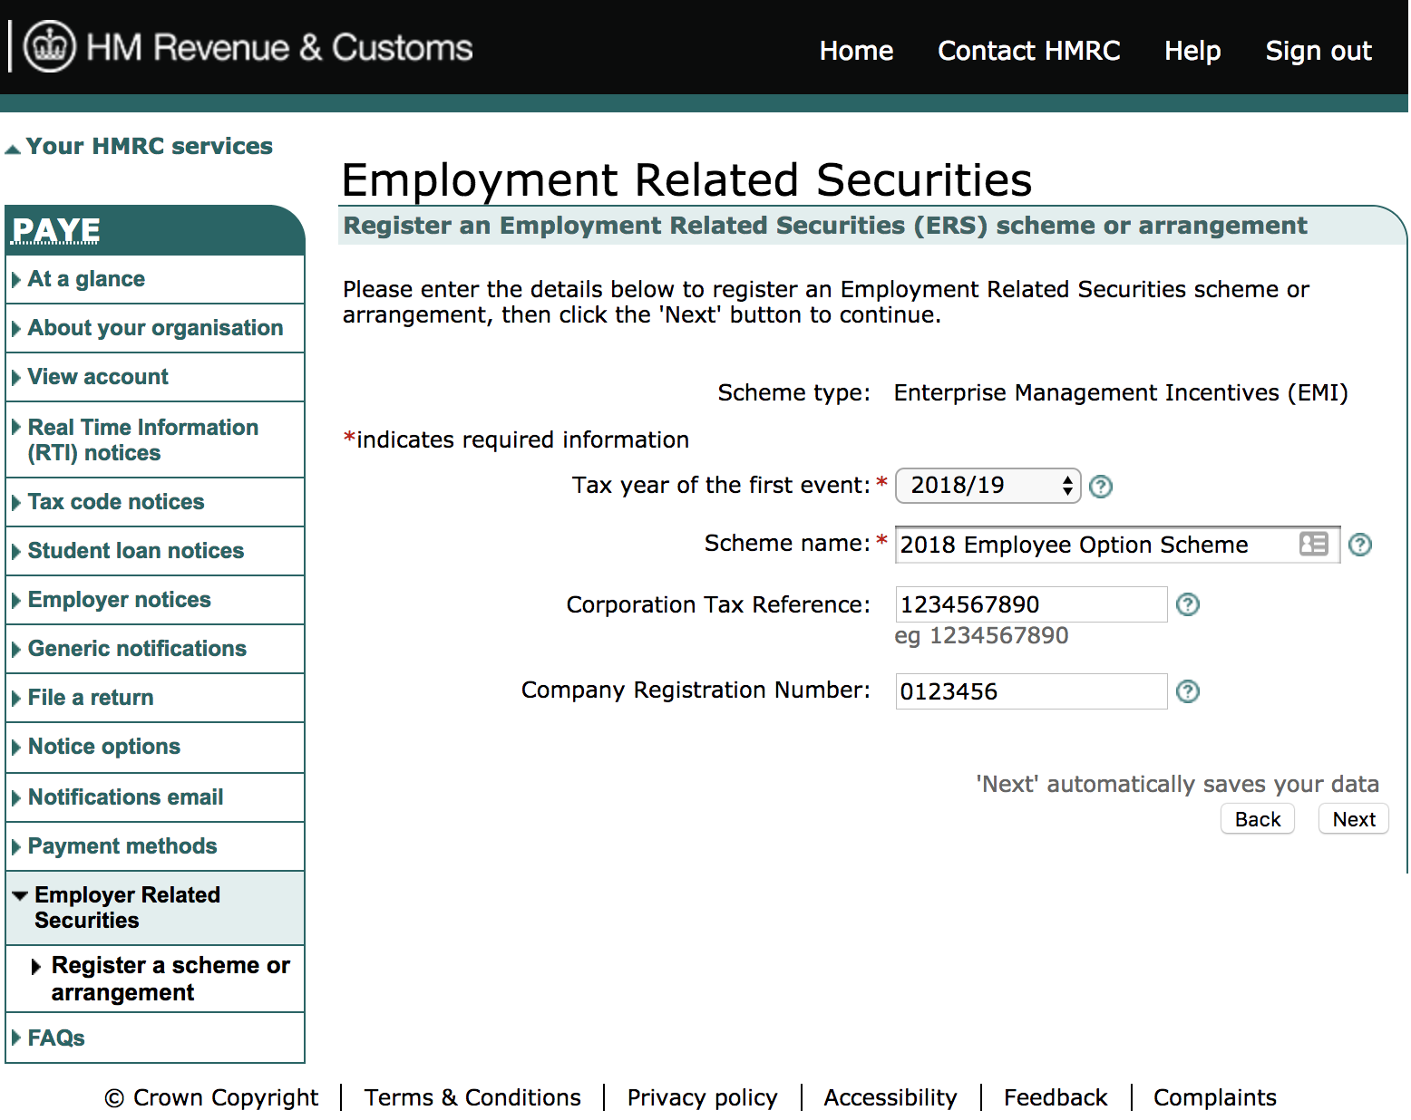The width and height of the screenshot is (1411, 1120).
Task: Click the arrow icon beside At a glance
Action: [x=16, y=279]
